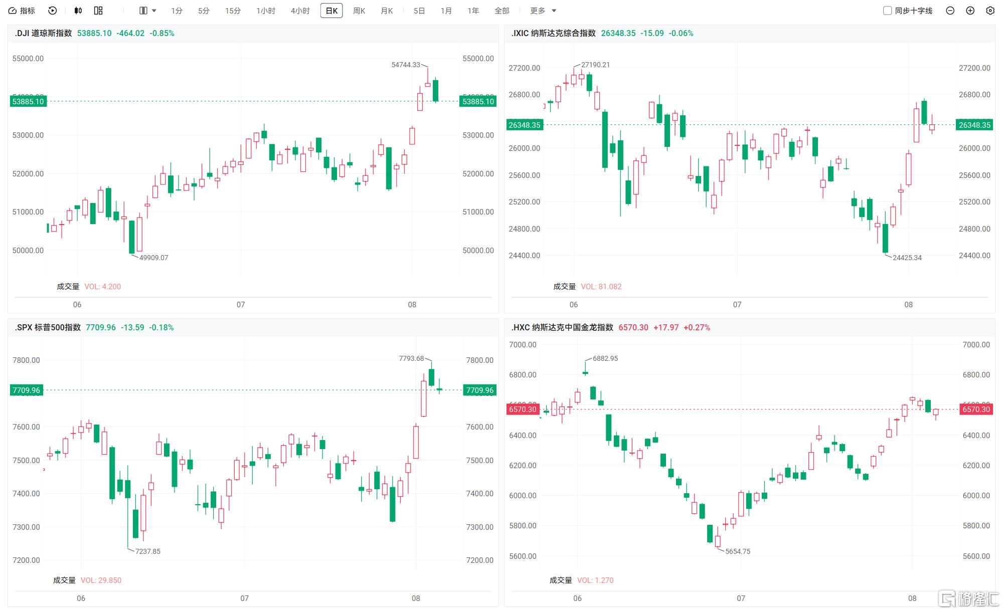Open the multi-chart layout icon
Image resolution: width=1003 pixels, height=612 pixels.
[x=98, y=11]
